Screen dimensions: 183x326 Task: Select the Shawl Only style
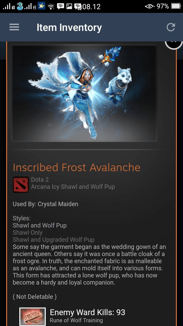(27, 232)
